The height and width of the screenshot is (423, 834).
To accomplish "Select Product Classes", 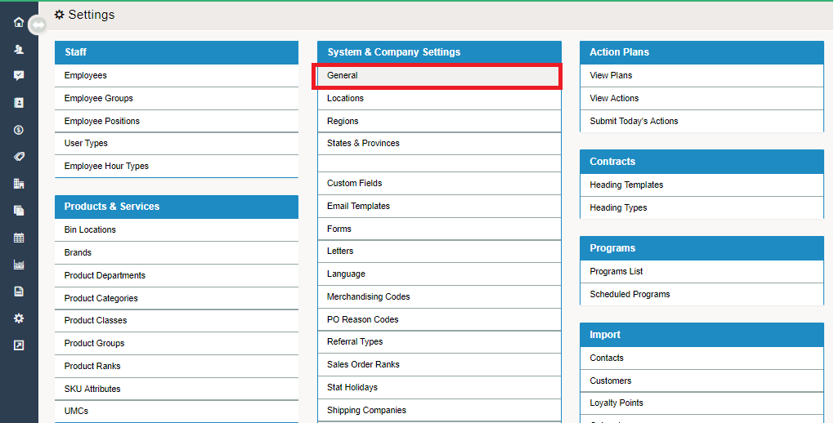I will pyautogui.click(x=177, y=320).
